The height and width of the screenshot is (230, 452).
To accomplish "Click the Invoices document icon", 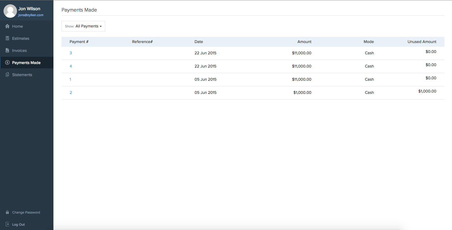I will 7,50.
